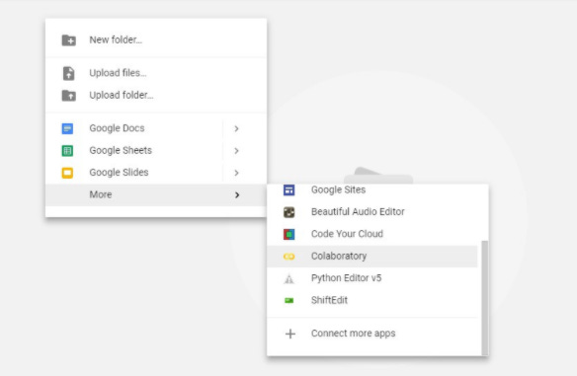Create a new Google Sites item
The image size is (577, 376).
(372, 190)
